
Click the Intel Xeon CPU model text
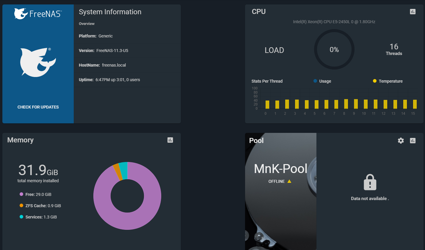[x=334, y=22]
